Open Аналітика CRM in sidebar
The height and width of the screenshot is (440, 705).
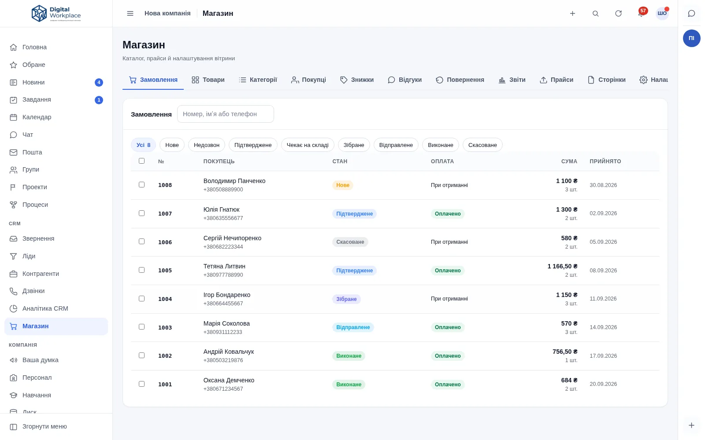[x=56, y=308]
